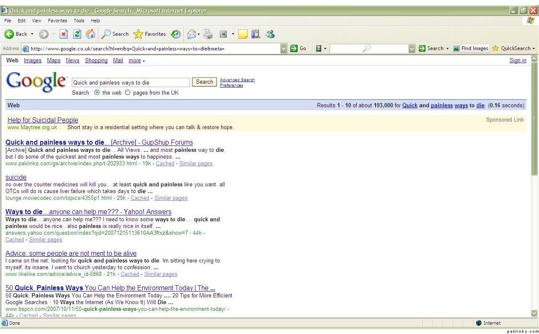Open the "Help for Suicidal People" link
The width and height of the screenshot is (539, 334).
tap(42, 120)
